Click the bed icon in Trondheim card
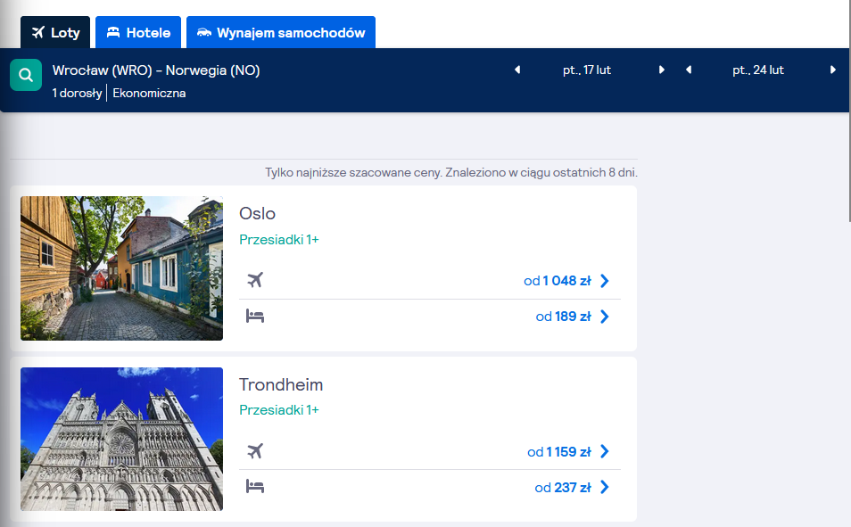This screenshot has height=527, width=851. click(x=255, y=486)
